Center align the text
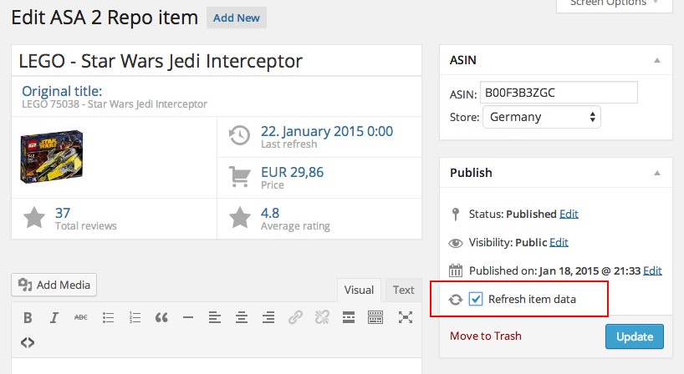 pyautogui.click(x=242, y=317)
